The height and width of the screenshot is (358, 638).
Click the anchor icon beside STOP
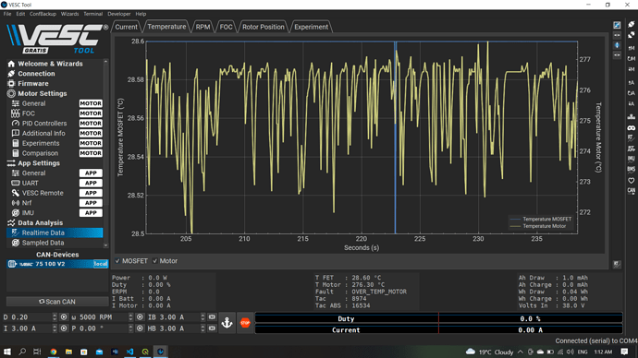(x=227, y=323)
